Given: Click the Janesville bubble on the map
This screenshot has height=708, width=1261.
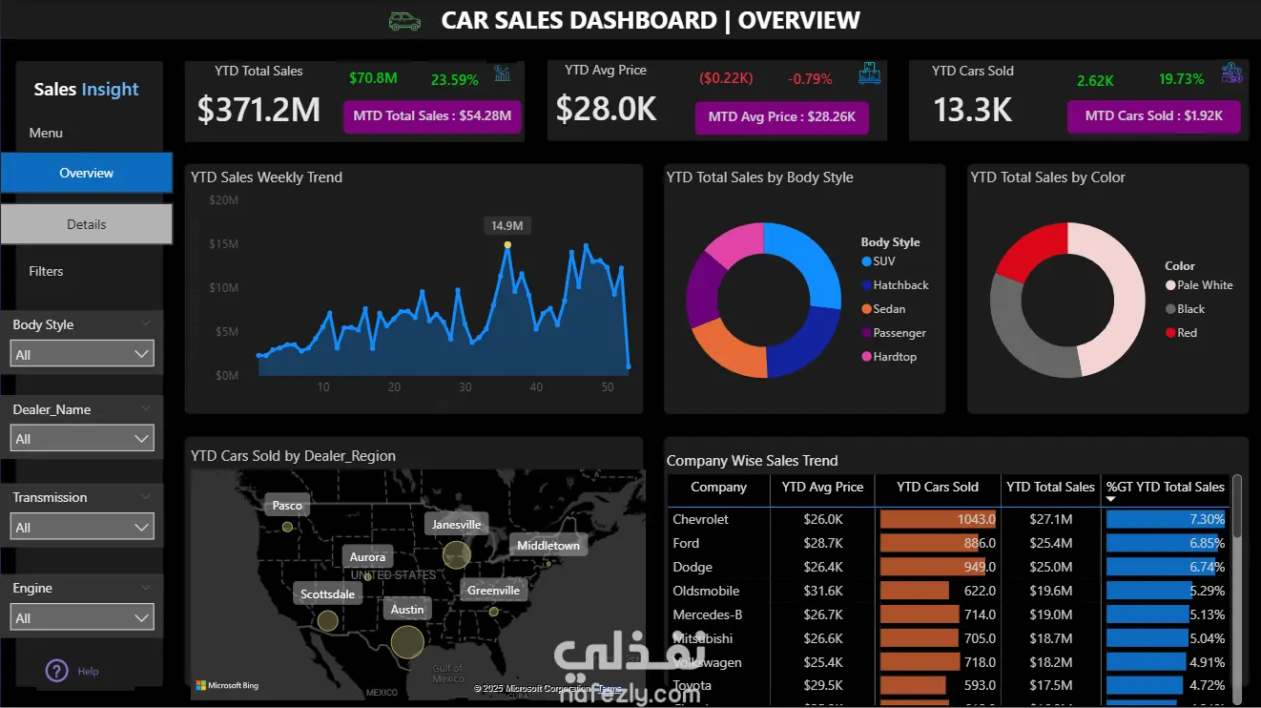Looking at the screenshot, I should click(x=457, y=554).
